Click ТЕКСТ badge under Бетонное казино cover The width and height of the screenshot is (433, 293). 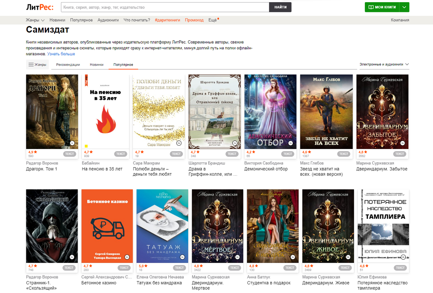pos(124,268)
